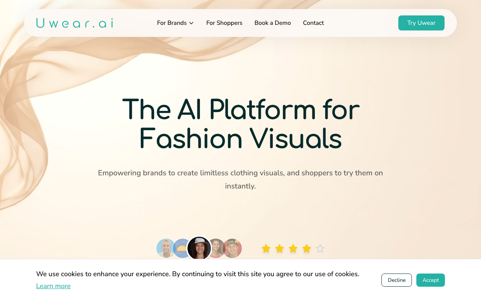The image size is (481, 301).
Task: Click the rightmost smiling avatar
Action: point(233,248)
